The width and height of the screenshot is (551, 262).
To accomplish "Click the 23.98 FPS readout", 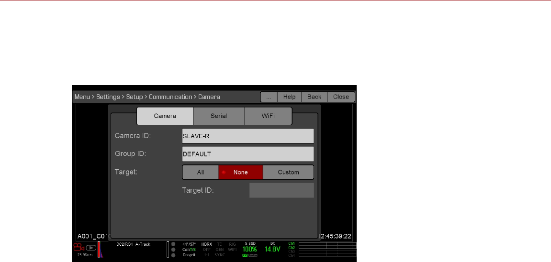I will 85,255.
